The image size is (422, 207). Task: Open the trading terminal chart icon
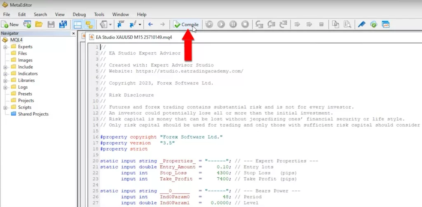(386, 24)
